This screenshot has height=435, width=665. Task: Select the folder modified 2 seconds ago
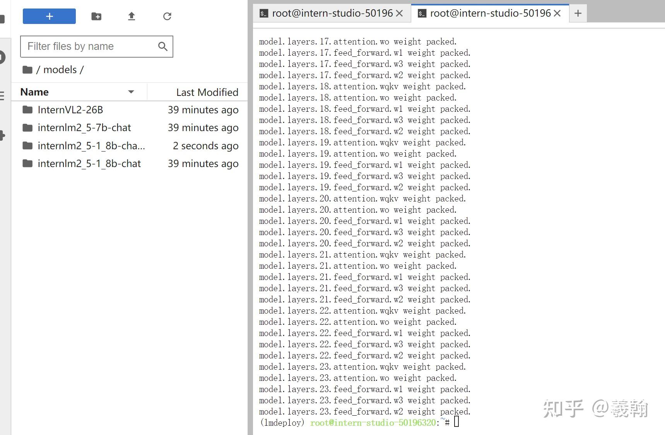tap(91, 146)
